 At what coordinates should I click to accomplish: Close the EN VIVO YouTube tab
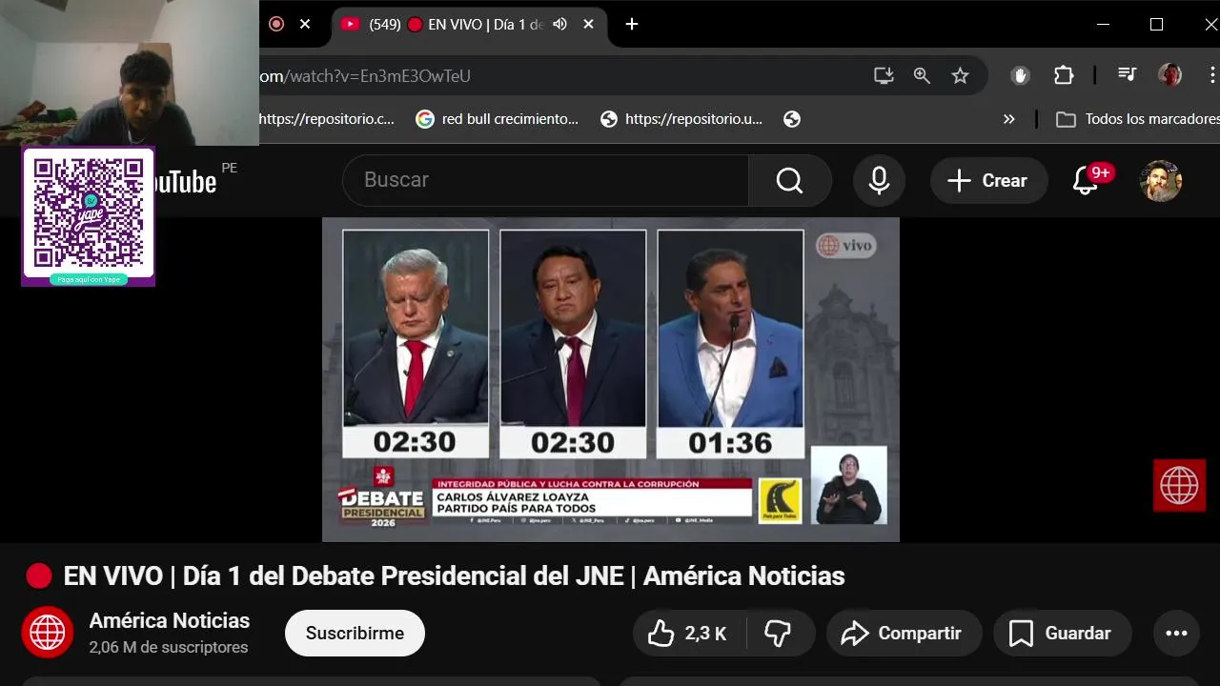click(x=589, y=25)
